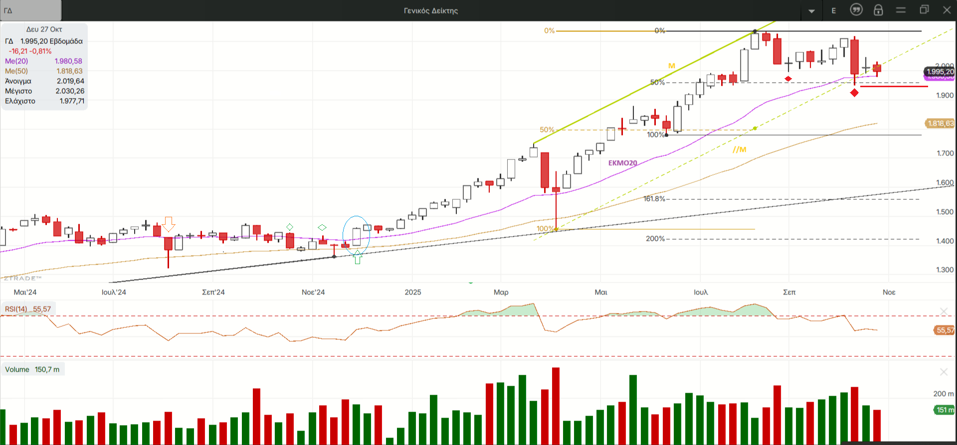Select the red horizontal support line
The image size is (957, 445).
(894, 86)
